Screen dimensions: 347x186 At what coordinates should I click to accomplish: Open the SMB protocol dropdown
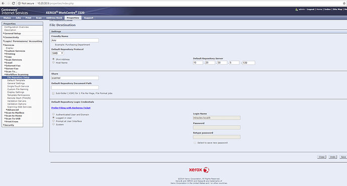coord(57,53)
